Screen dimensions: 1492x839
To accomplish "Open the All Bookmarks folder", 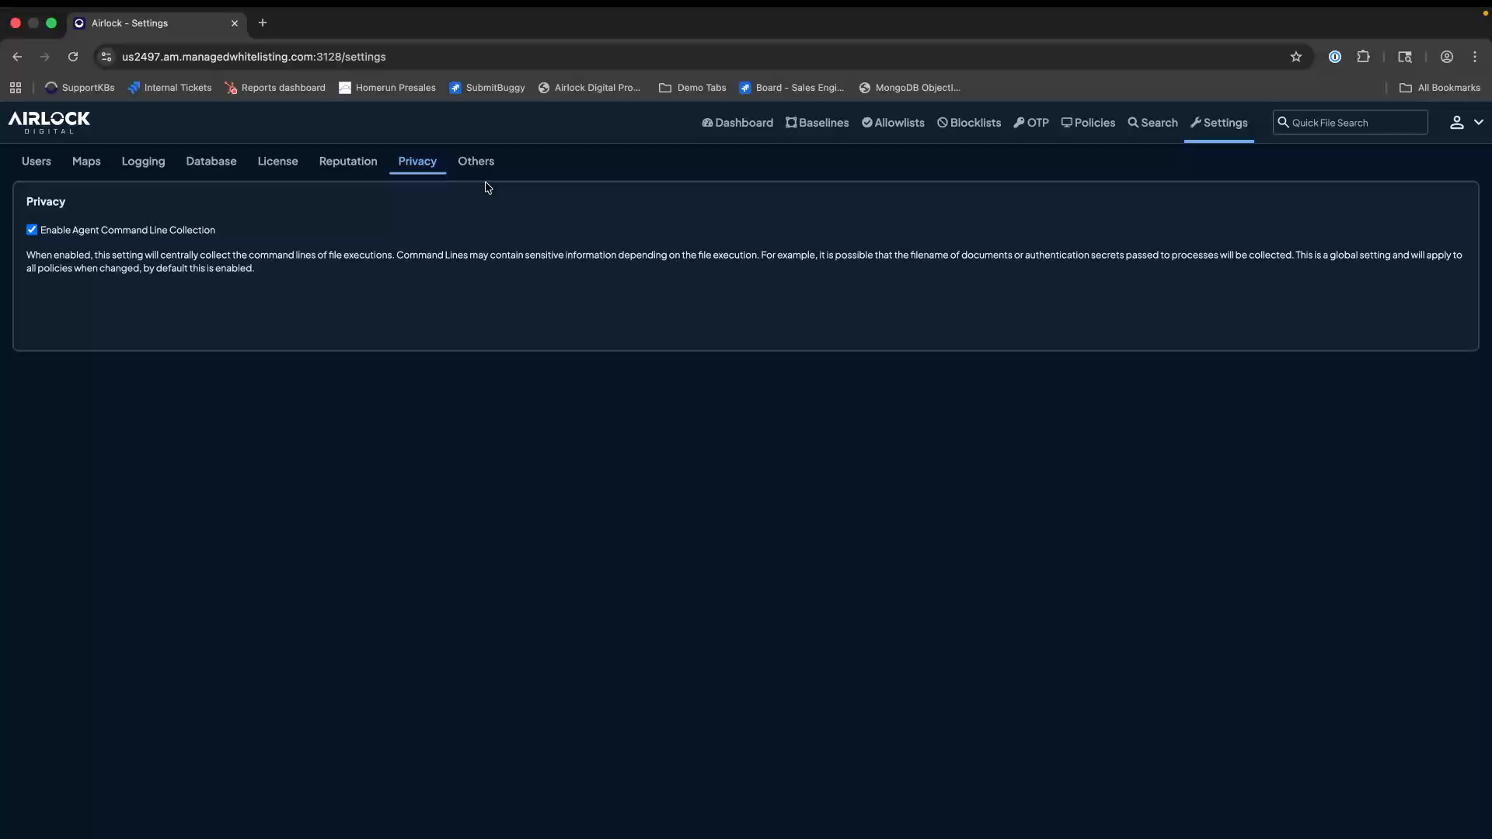I will point(1441,88).
